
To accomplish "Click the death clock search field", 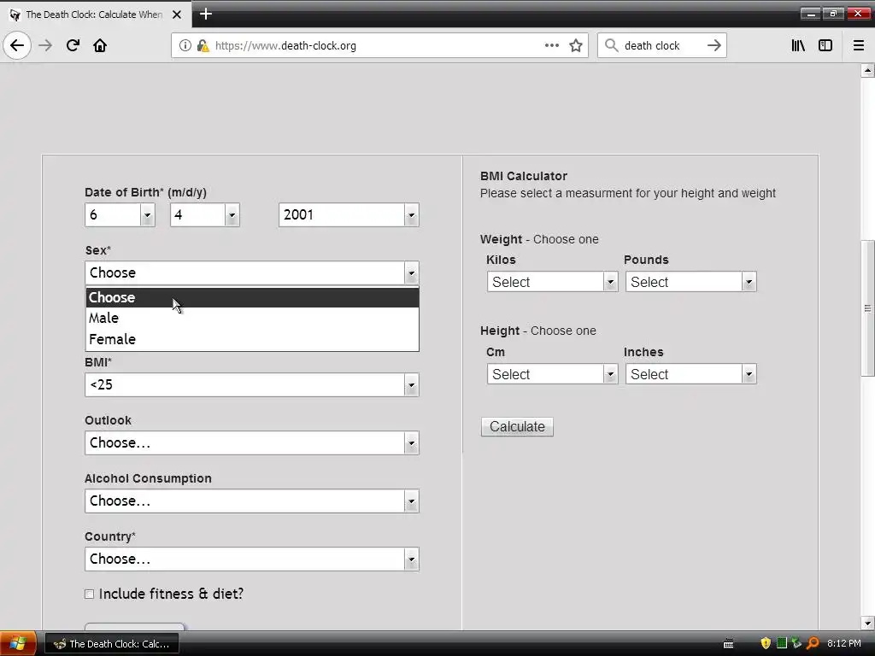I will (661, 45).
